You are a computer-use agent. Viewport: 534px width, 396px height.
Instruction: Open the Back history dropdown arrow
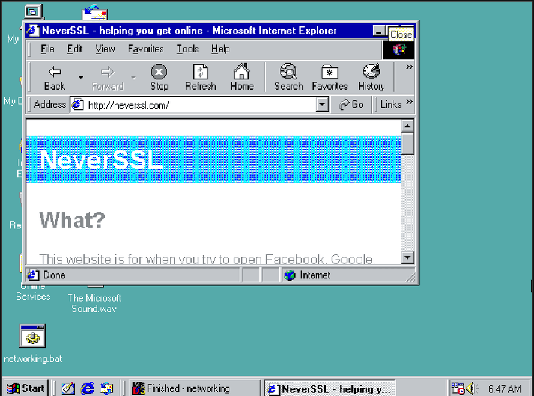(x=81, y=78)
